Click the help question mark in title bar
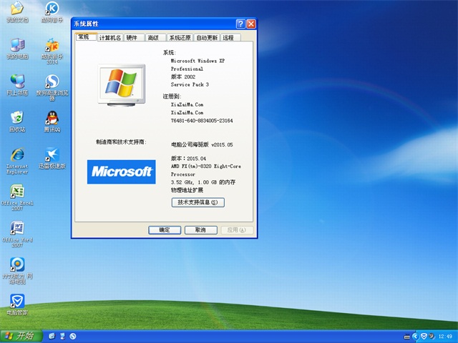 point(240,24)
